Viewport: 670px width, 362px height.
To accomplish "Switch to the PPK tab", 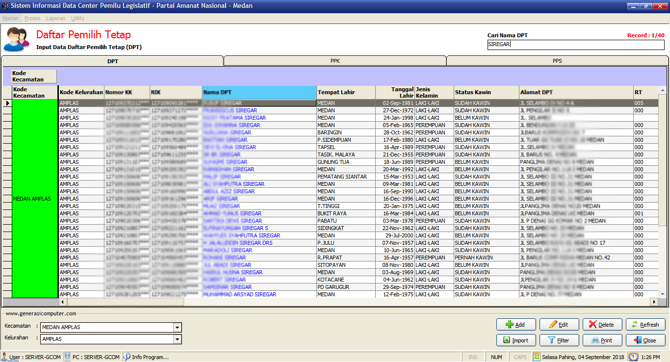I will (335, 61).
